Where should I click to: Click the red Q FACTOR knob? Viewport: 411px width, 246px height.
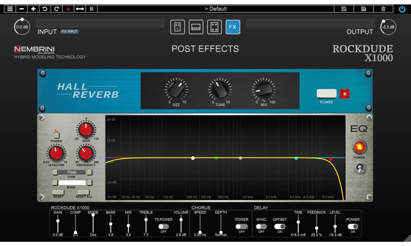(x=56, y=154)
